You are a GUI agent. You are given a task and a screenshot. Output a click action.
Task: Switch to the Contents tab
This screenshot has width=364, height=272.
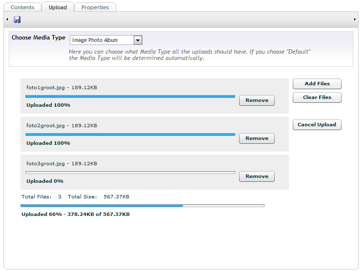[22, 7]
